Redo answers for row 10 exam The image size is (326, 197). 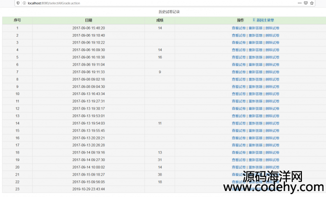point(255,94)
